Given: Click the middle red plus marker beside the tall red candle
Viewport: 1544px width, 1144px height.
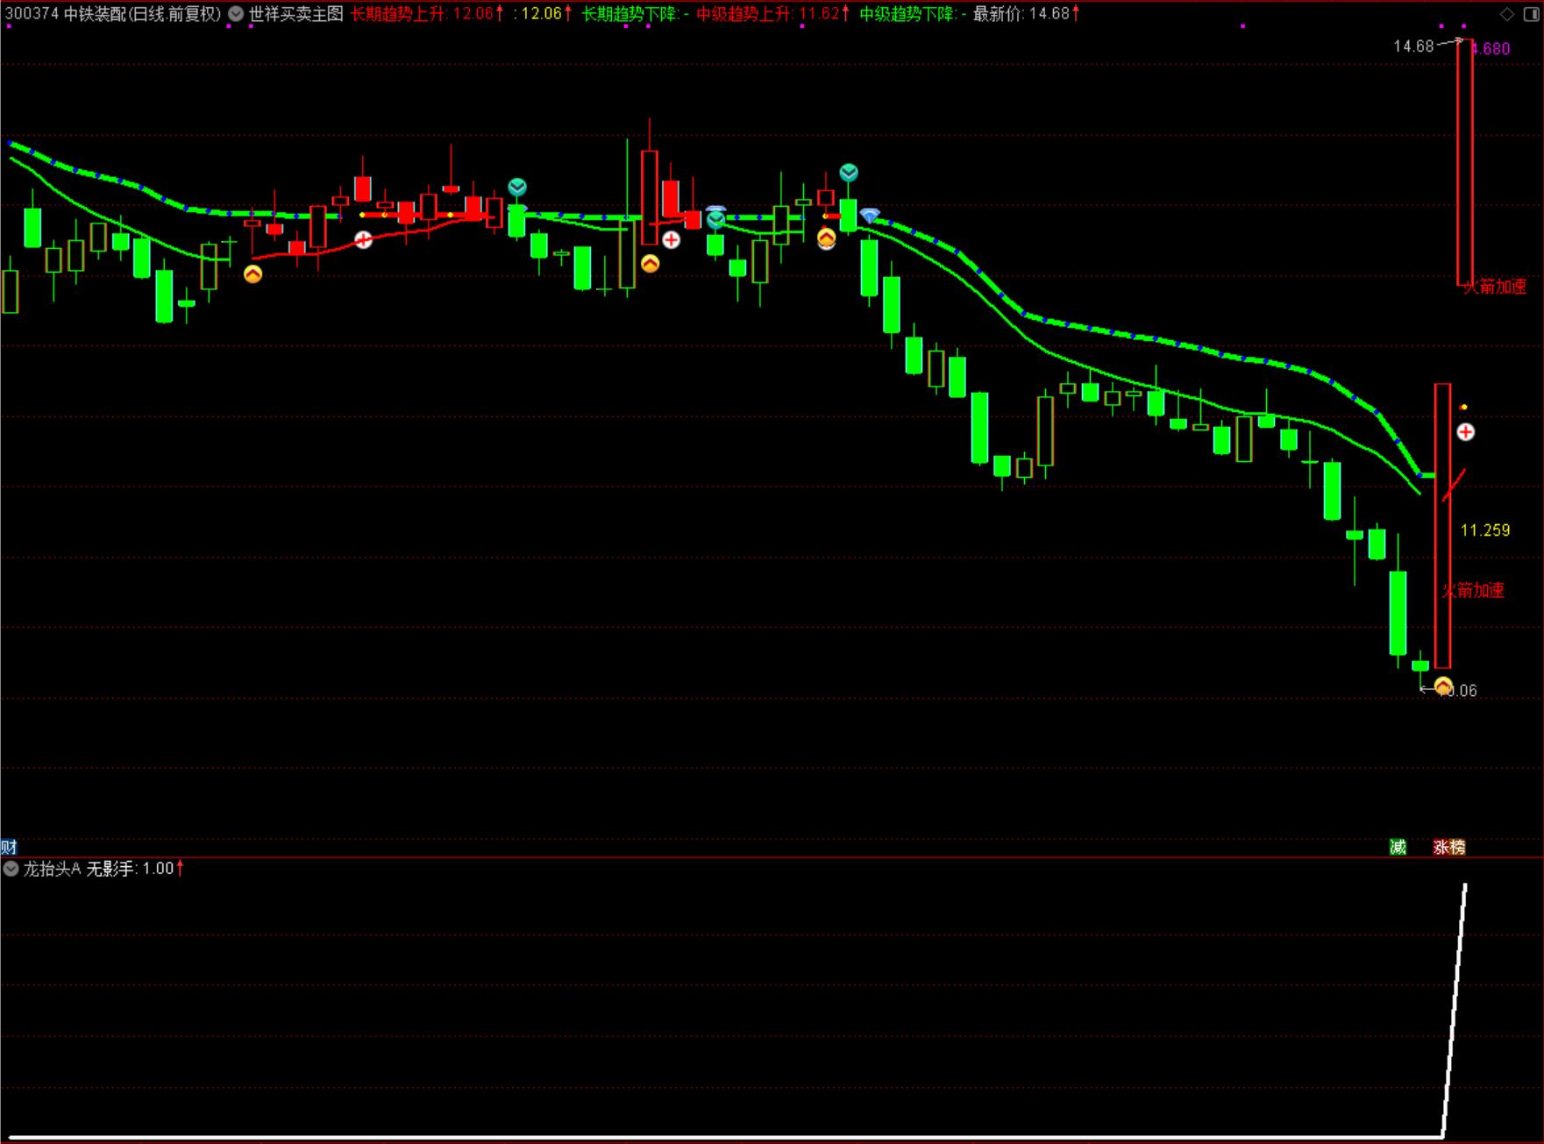Looking at the screenshot, I should click(671, 239).
